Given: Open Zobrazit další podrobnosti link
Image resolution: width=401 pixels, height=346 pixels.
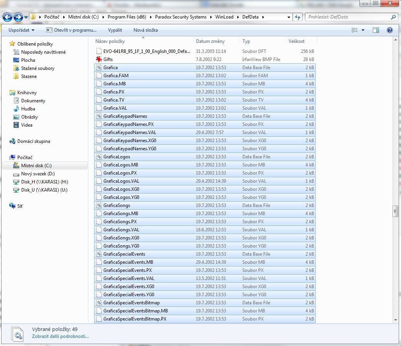Looking at the screenshot, I should [60, 336].
